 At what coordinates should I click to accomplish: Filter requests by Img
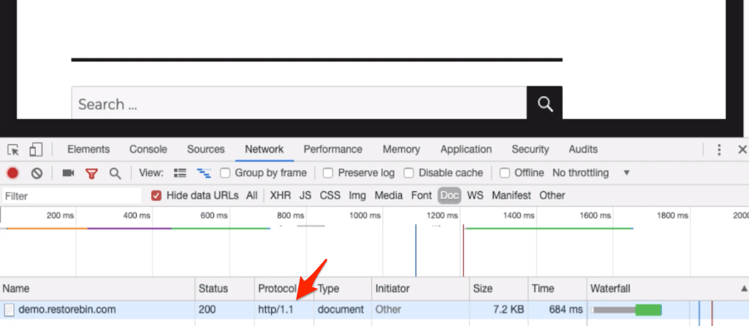pos(358,195)
